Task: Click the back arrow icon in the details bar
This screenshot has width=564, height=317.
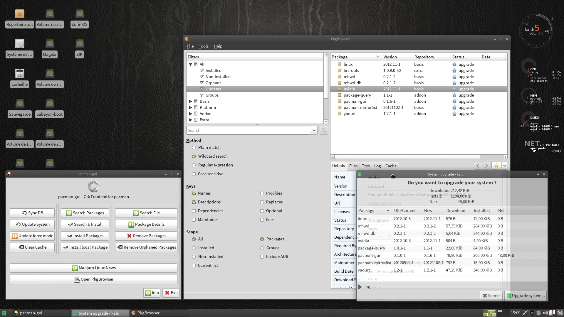Action: click(x=478, y=166)
